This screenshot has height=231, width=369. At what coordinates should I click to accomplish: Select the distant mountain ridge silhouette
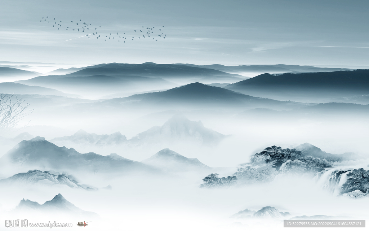click(x=144, y=65)
